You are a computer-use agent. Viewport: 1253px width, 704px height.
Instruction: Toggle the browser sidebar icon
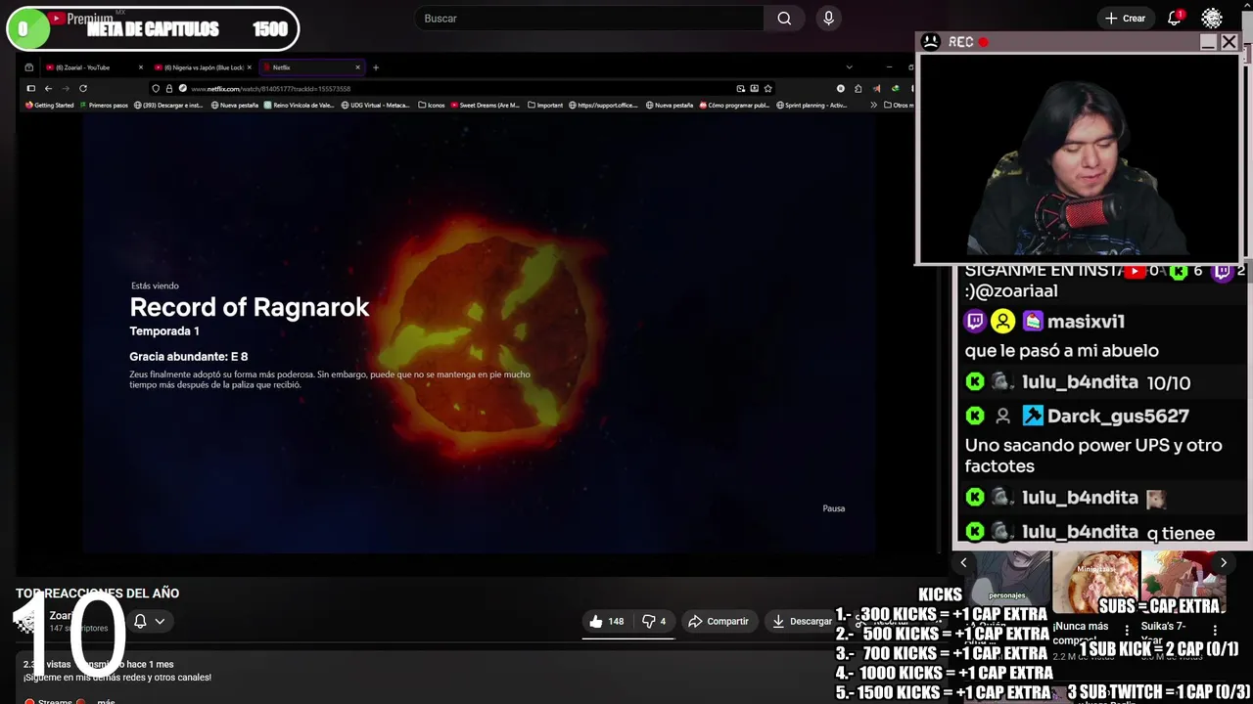click(30, 88)
